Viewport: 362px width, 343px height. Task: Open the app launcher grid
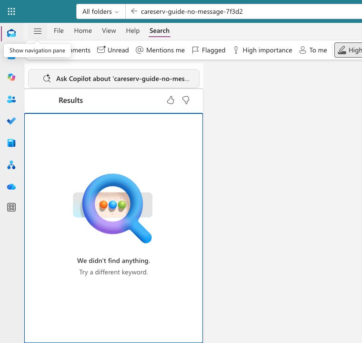(11, 11)
